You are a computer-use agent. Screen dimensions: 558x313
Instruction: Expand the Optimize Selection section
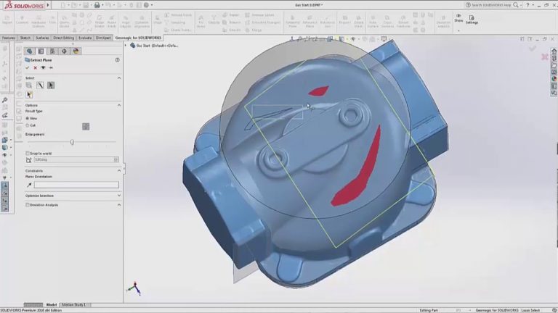[118, 196]
